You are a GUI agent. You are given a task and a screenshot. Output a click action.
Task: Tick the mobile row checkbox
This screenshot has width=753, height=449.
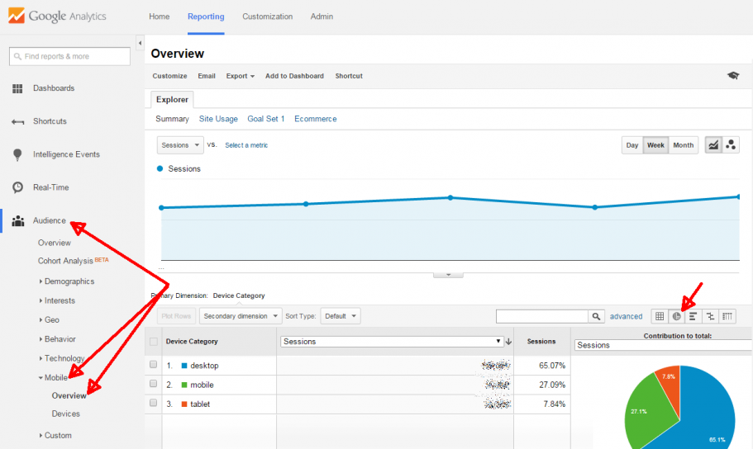pos(153,384)
